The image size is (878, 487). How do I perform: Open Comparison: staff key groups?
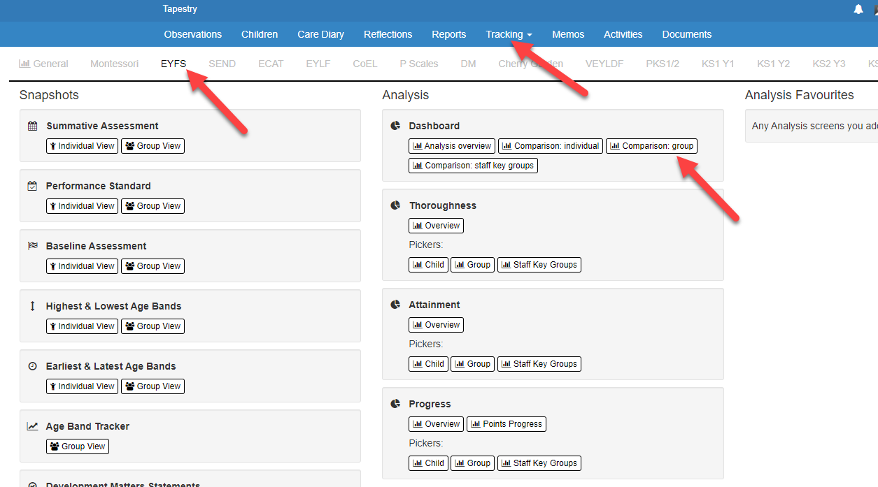click(474, 166)
